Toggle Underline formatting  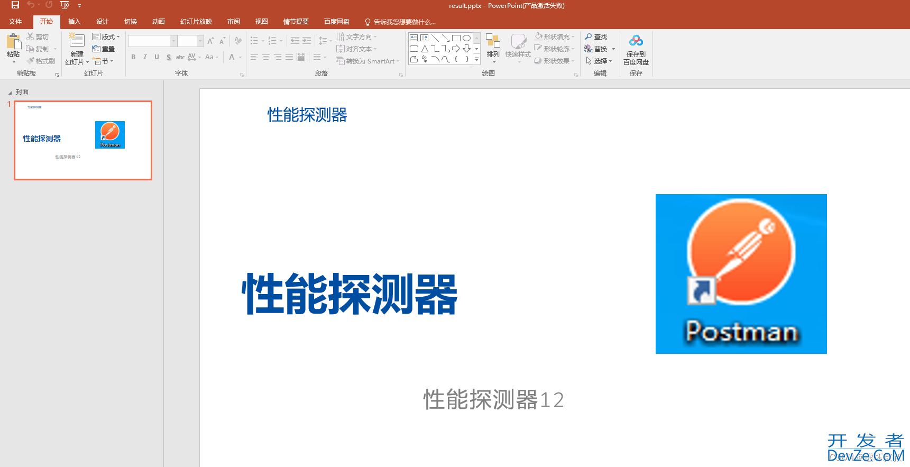click(x=157, y=57)
